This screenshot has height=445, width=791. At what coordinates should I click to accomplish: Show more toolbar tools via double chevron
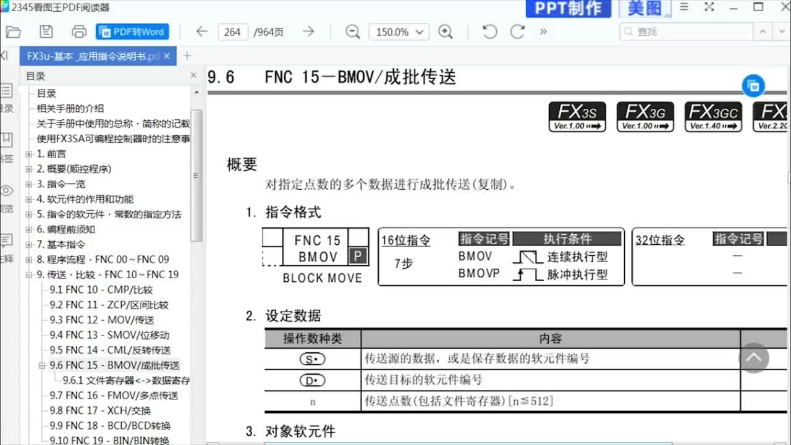pos(543,32)
